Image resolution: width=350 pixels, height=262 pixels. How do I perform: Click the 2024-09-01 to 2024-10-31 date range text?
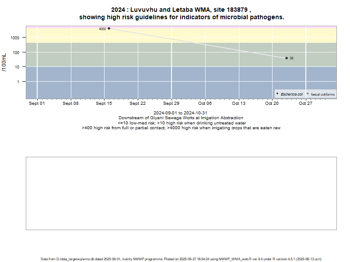click(181, 113)
